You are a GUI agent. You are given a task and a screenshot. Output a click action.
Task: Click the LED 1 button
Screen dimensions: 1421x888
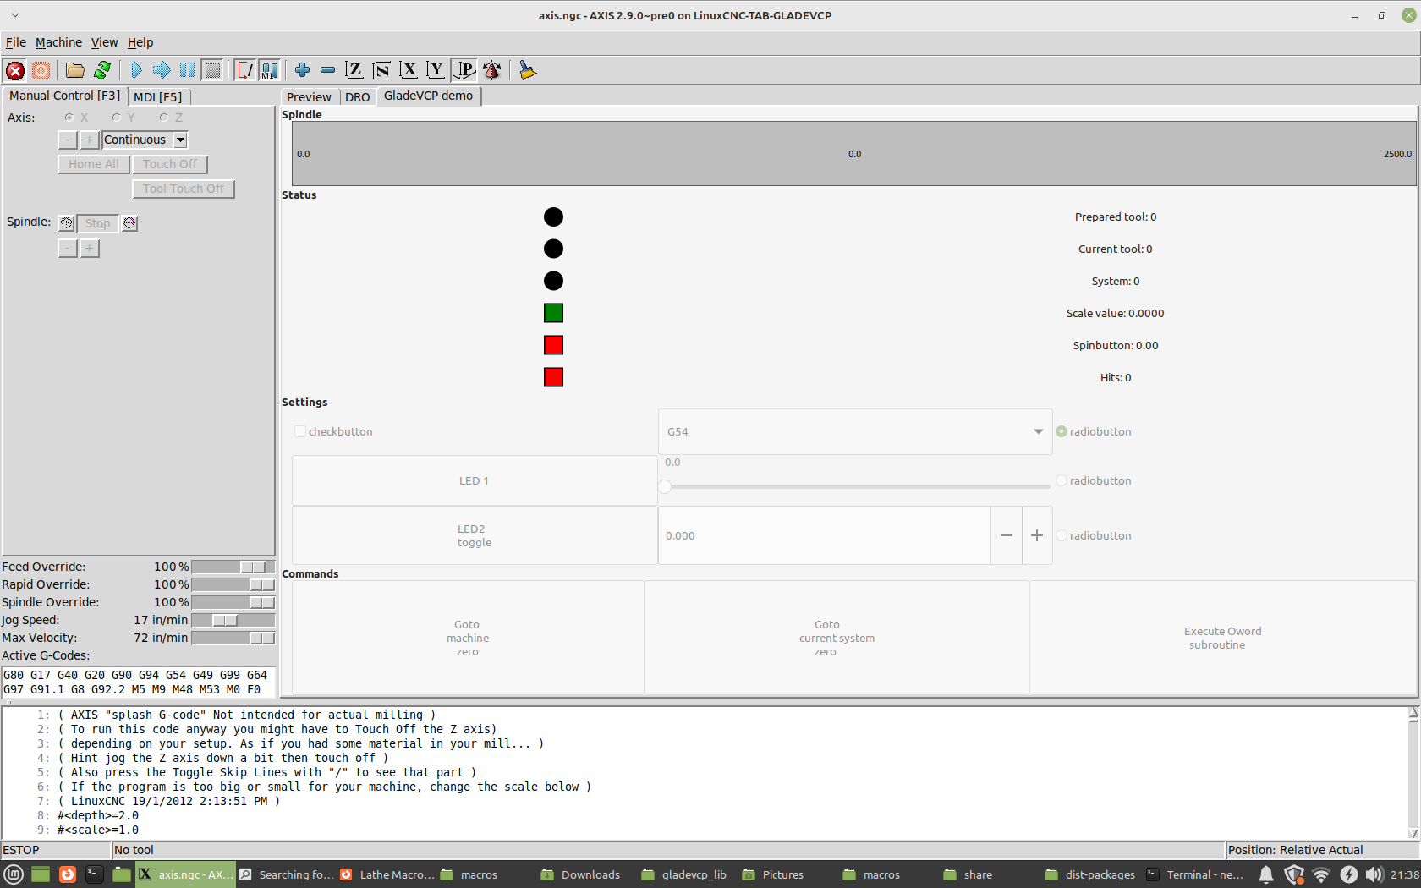pyautogui.click(x=475, y=480)
